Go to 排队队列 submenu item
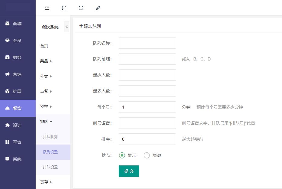The width and height of the screenshot is (282, 189). [50, 137]
